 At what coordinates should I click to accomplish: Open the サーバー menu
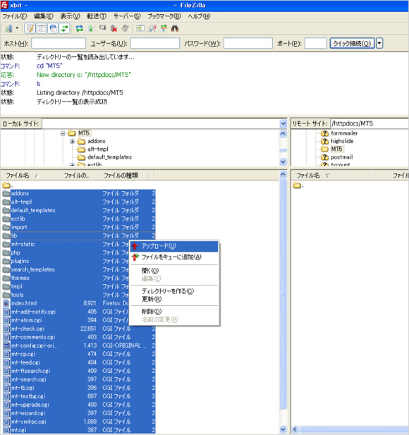(x=127, y=16)
